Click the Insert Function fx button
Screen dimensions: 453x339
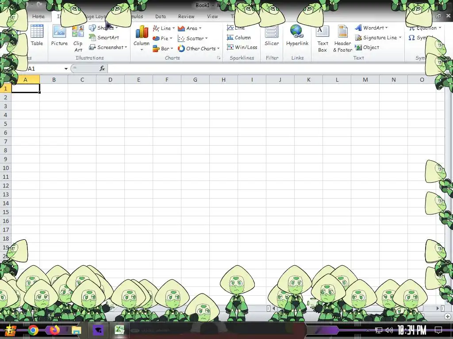[x=102, y=68]
